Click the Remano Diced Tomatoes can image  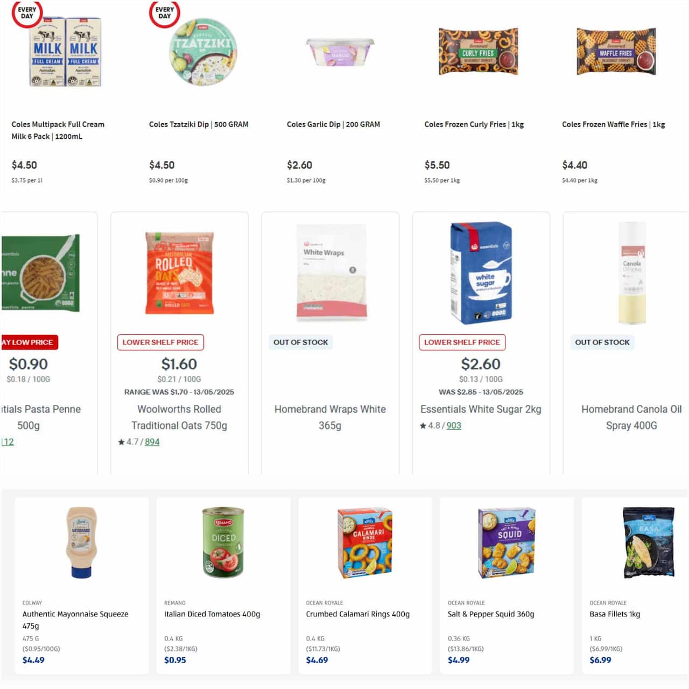223,543
